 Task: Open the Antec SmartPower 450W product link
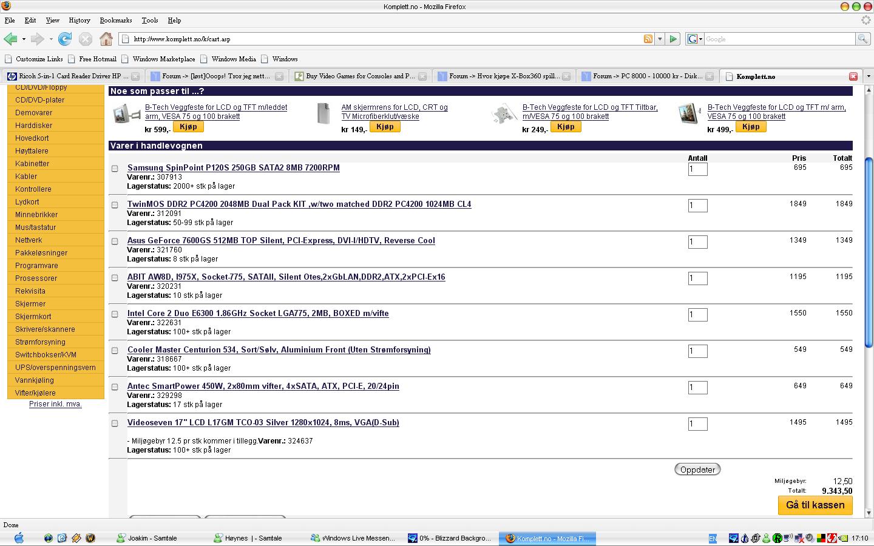click(x=263, y=386)
